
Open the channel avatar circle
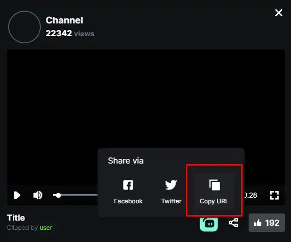click(25, 27)
